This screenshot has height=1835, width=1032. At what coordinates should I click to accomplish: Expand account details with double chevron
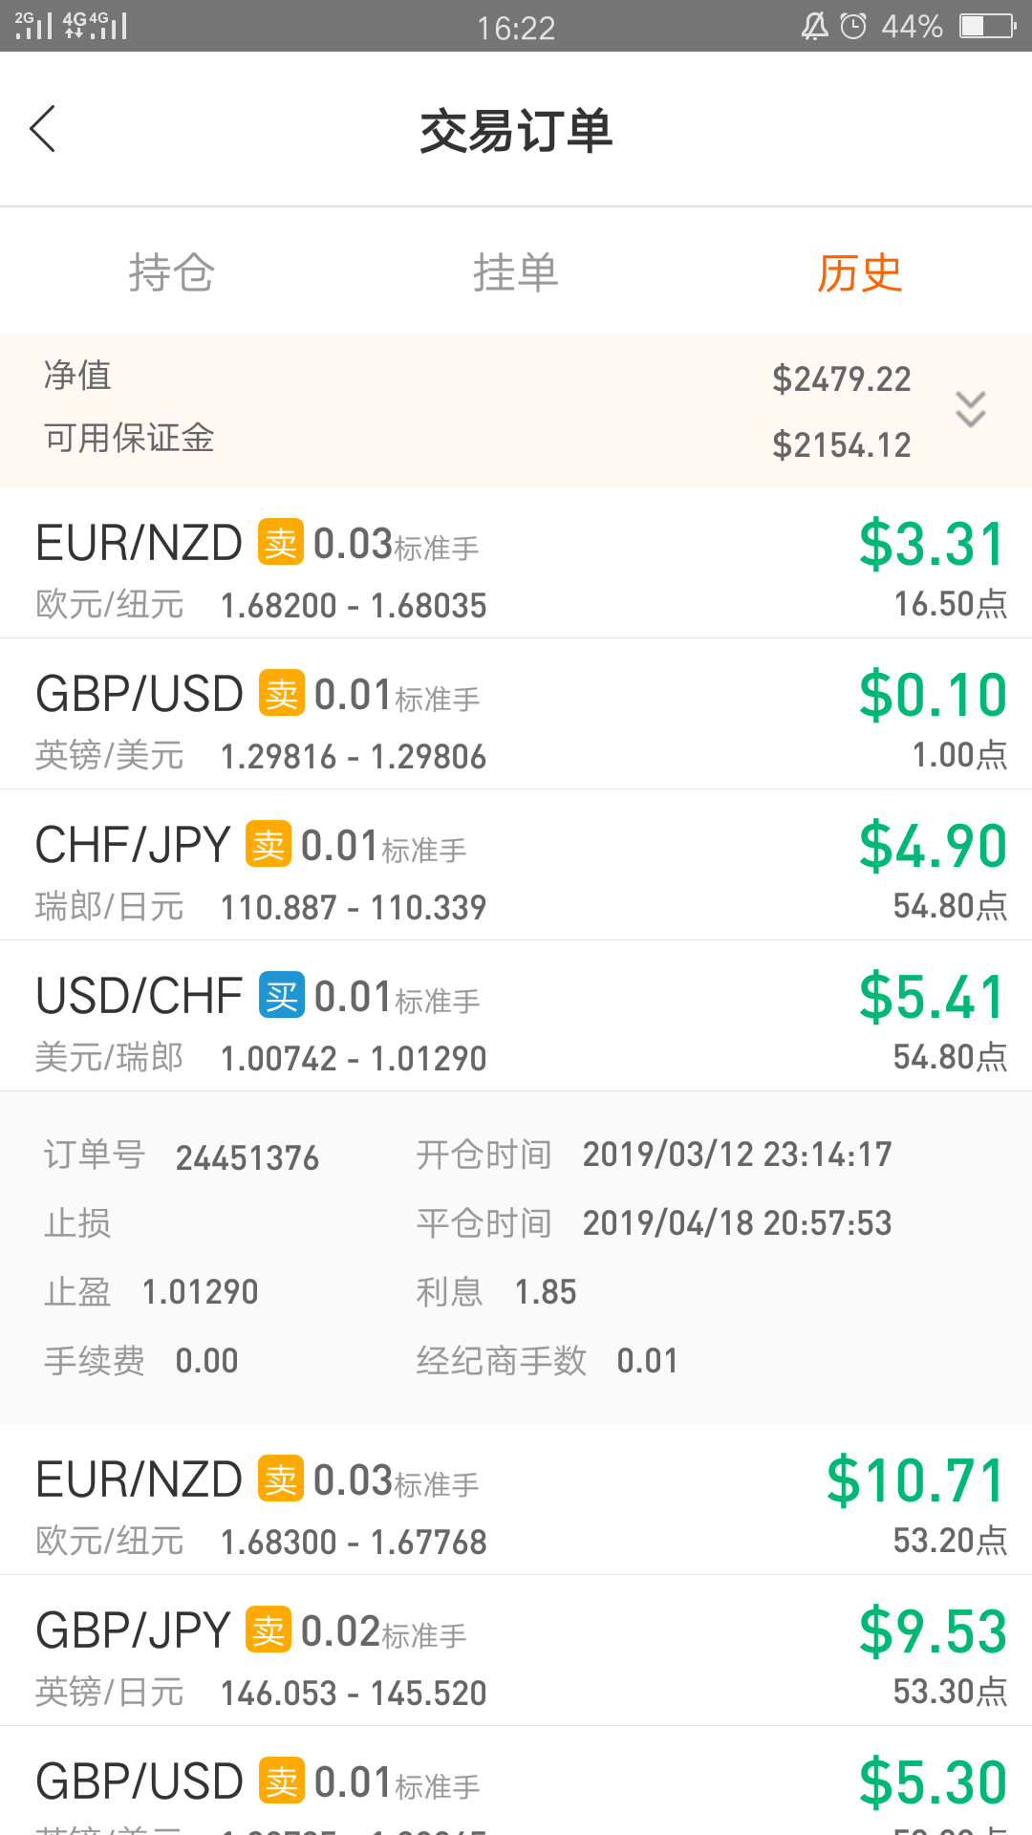point(971,409)
